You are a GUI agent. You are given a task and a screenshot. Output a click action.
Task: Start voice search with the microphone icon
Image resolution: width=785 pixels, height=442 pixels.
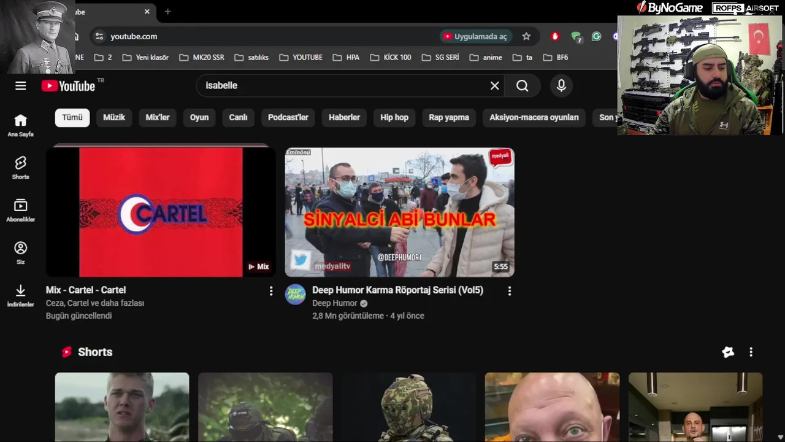coord(561,86)
